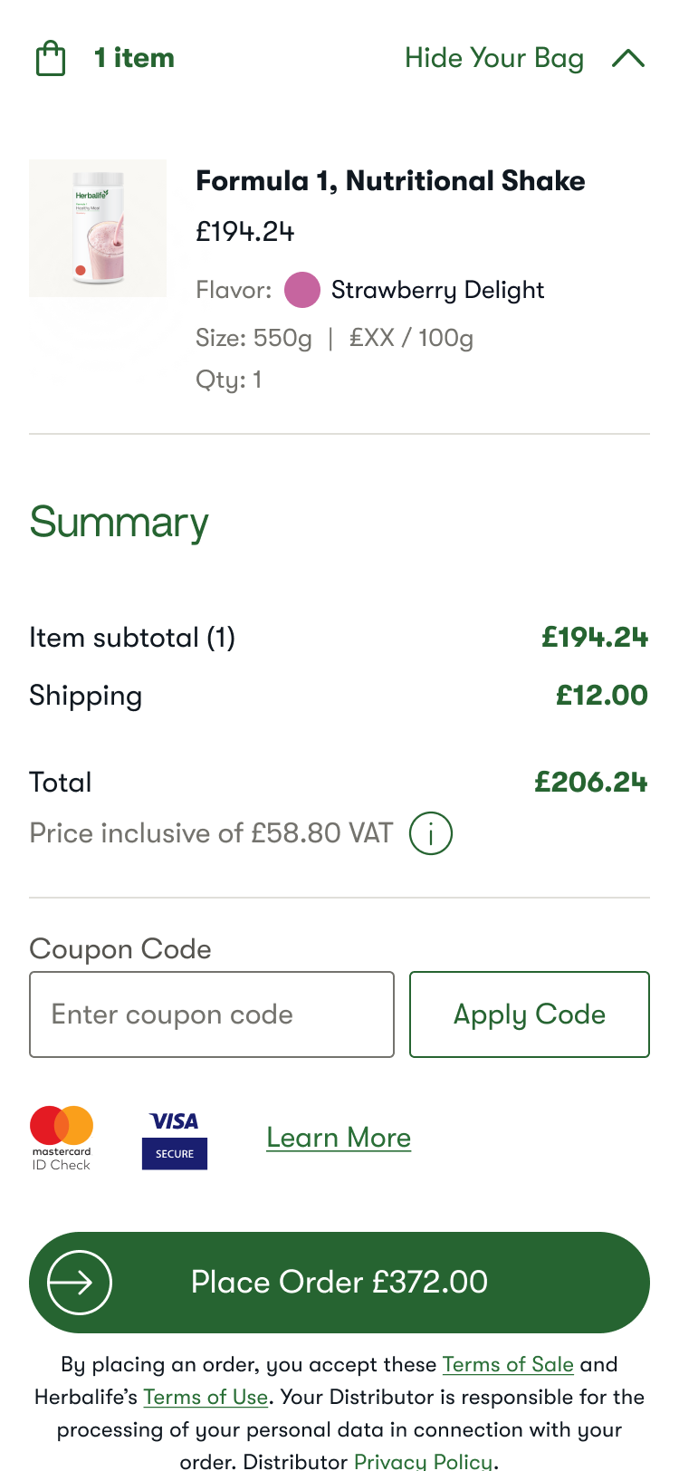Click the upward chevron next to Hide Your Bag
Image resolution: width=679 pixels, height=1471 pixels.
(630, 57)
